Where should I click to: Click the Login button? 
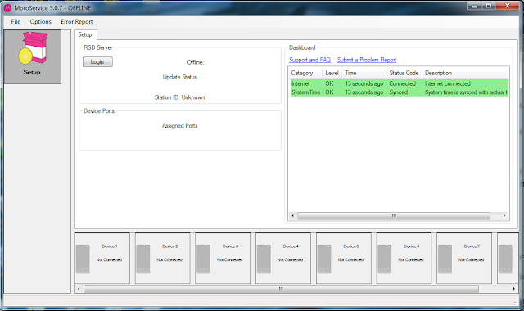coord(97,62)
